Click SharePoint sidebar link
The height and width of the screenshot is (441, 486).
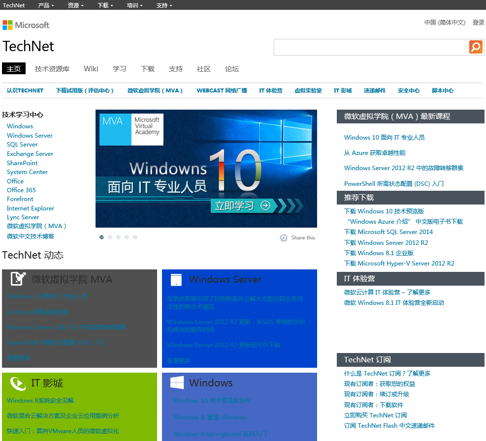(22, 163)
